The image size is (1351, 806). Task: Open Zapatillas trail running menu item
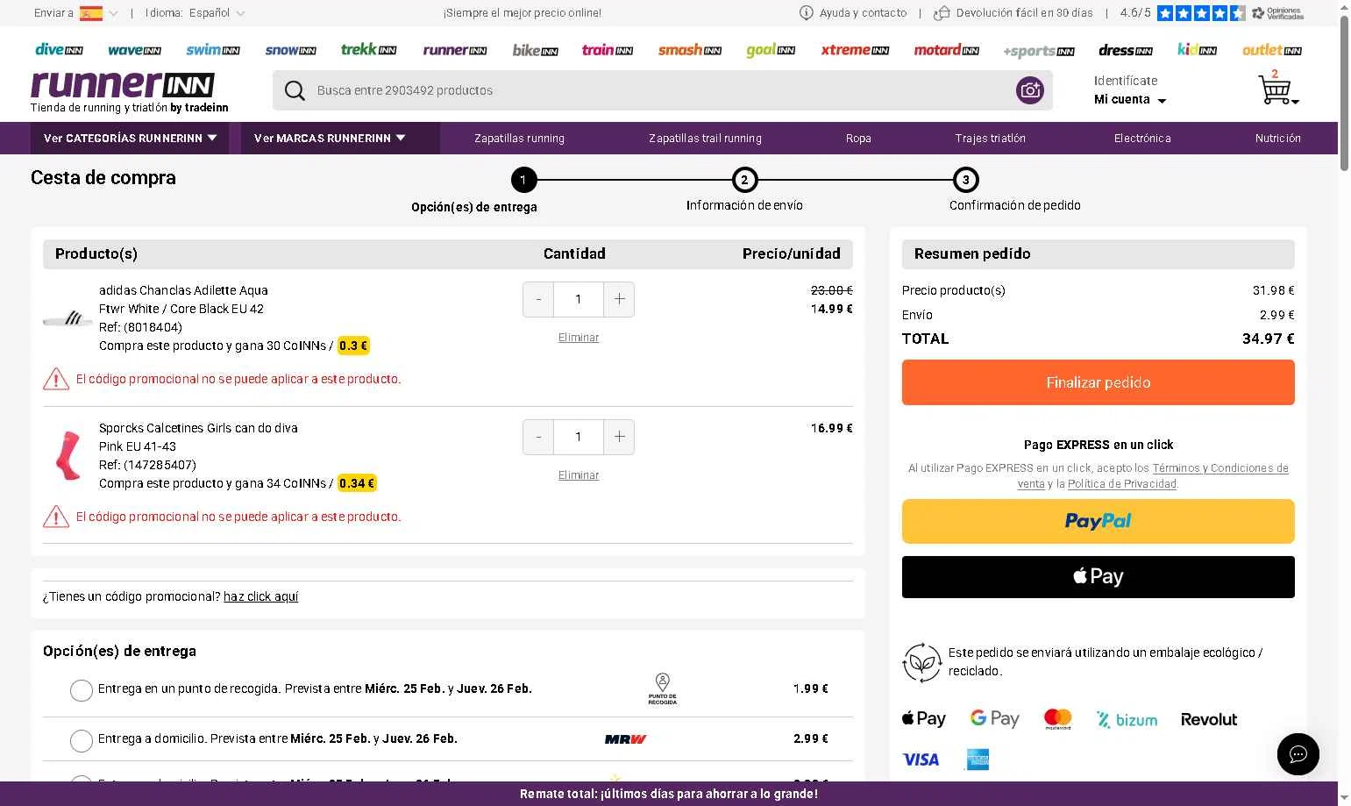coord(705,138)
